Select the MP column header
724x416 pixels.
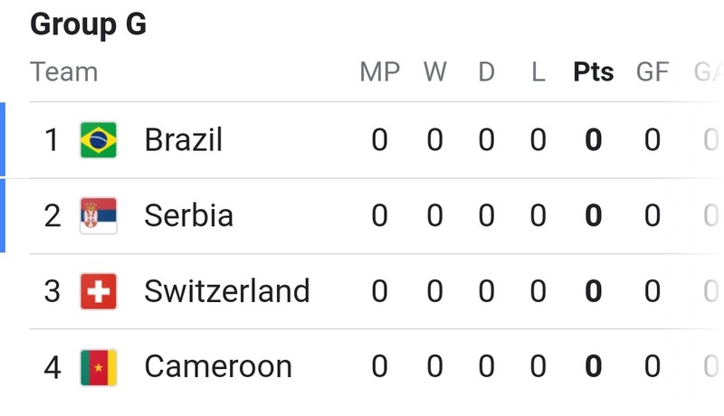click(379, 72)
